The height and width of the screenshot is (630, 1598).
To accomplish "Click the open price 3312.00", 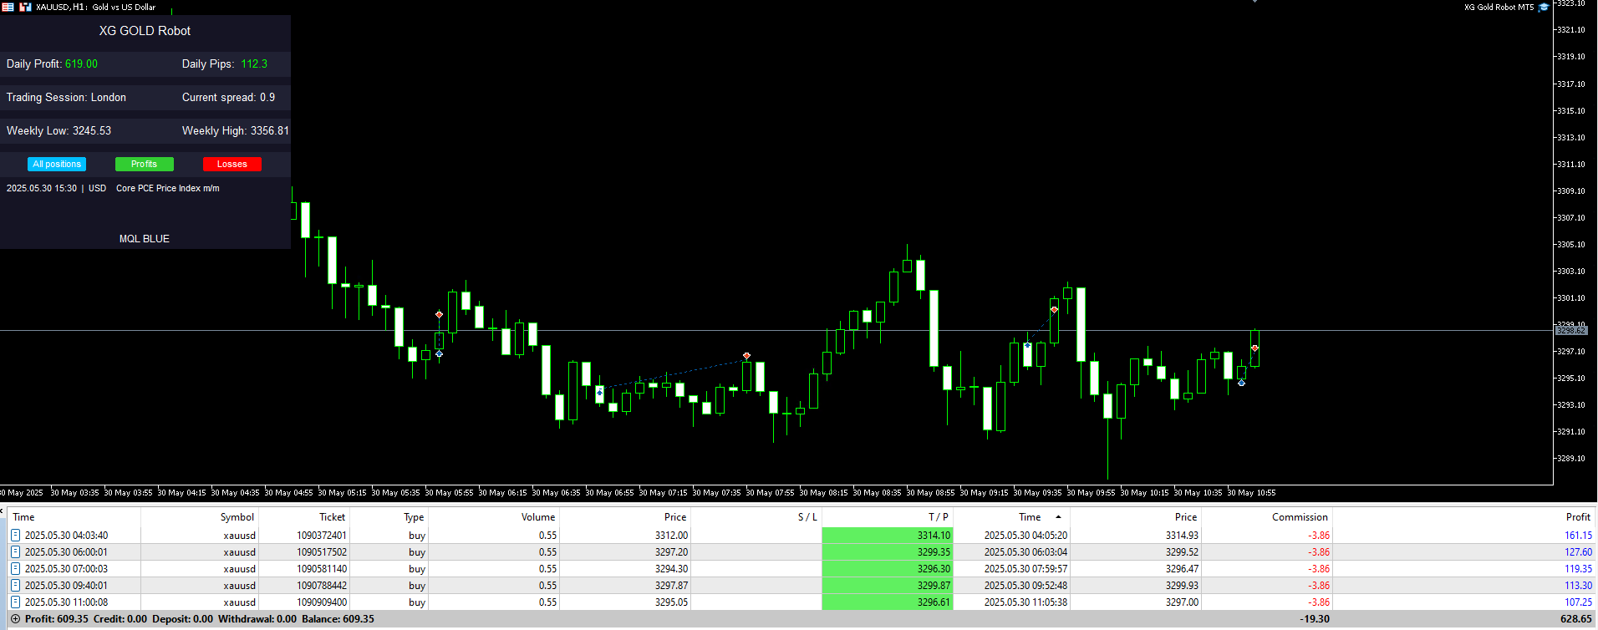I will (x=671, y=536).
